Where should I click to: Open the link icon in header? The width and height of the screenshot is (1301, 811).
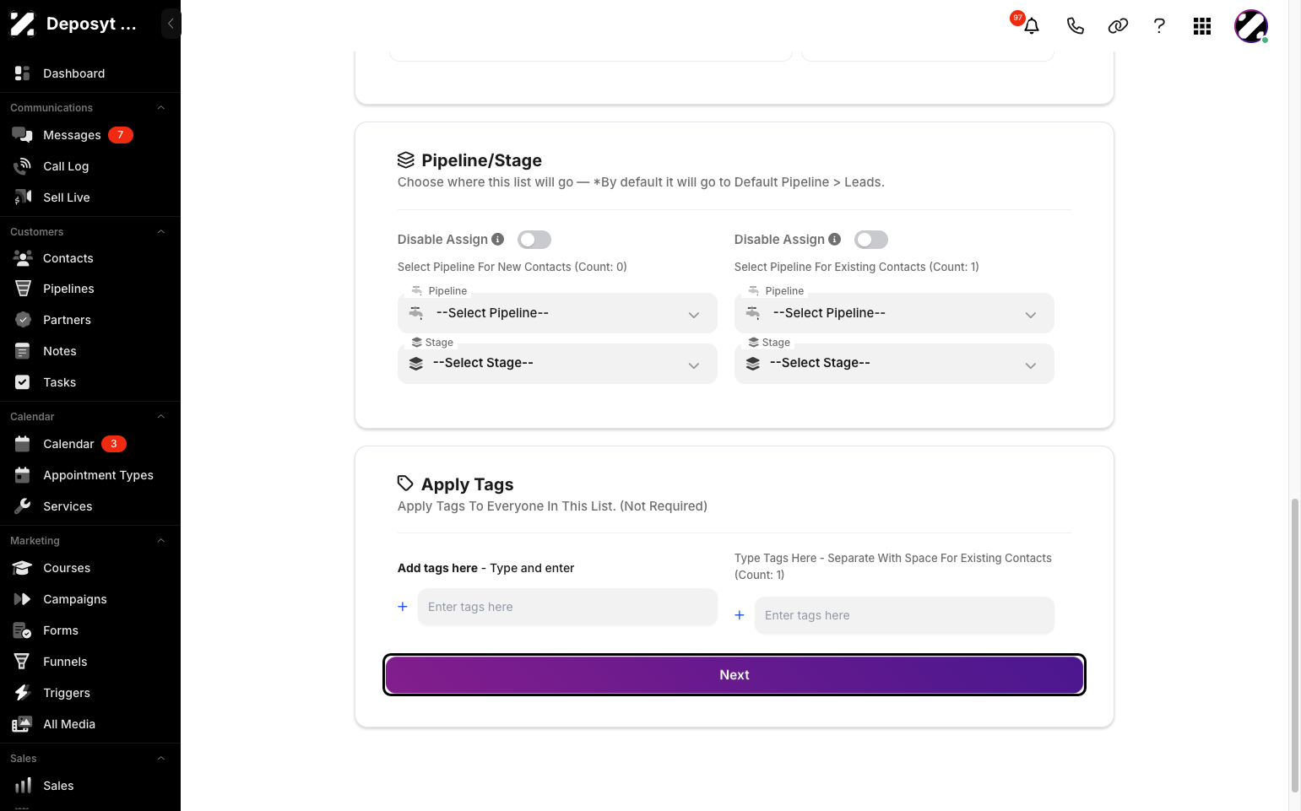pyautogui.click(x=1118, y=26)
